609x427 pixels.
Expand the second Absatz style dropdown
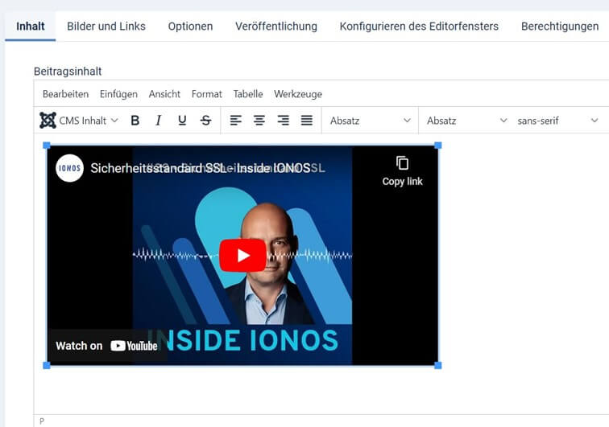pyautogui.click(x=466, y=121)
